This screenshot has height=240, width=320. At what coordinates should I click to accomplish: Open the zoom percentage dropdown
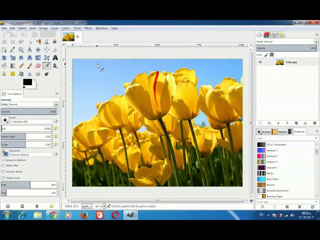pos(104,206)
